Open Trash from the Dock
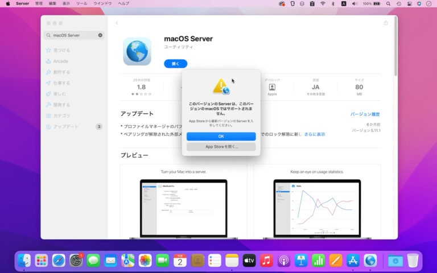The width and height of the screenshot is (437, 273). pyautogui.click(x=413, y=260)
